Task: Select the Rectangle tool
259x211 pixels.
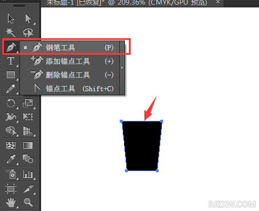Action: [x=11, y=75]
